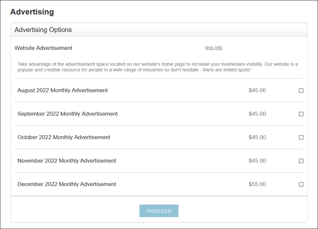Click the August 2022 Monthly Advertisement label
The height and width of the screenshot is (229, 318).
62,90
